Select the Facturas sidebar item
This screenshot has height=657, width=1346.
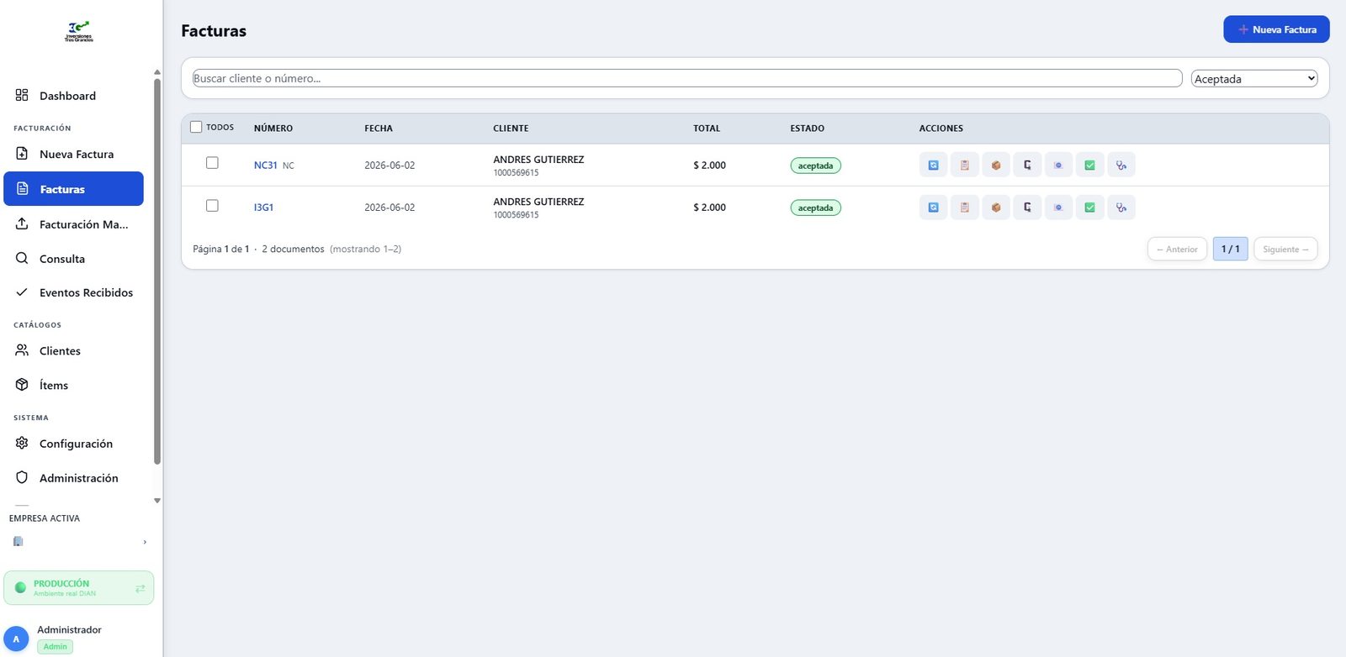pyautogui.click(x=73, y=189)
